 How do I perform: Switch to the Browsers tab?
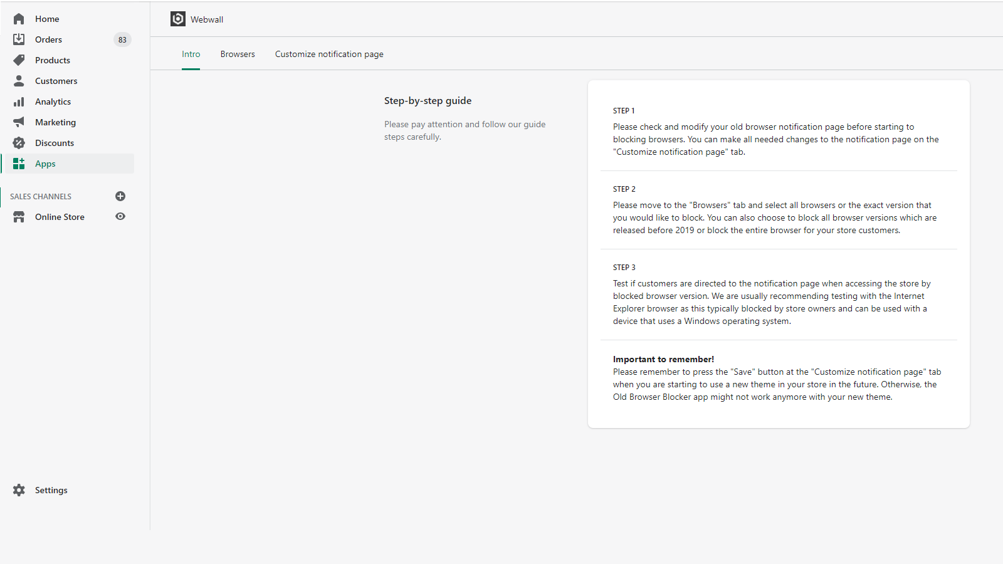[238, 55]
